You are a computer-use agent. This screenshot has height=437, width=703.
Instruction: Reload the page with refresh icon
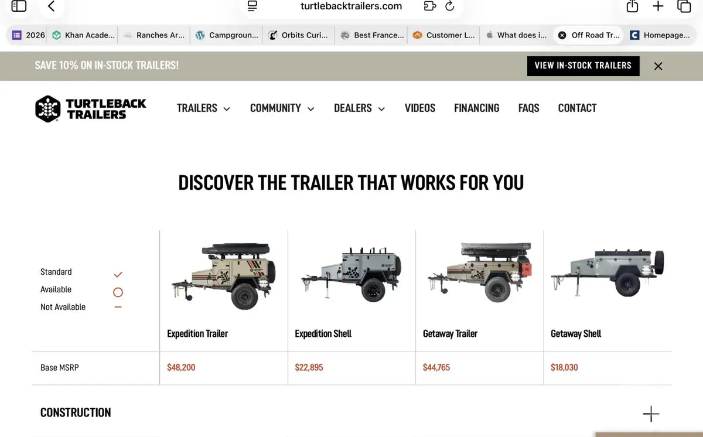coord(450,6)
